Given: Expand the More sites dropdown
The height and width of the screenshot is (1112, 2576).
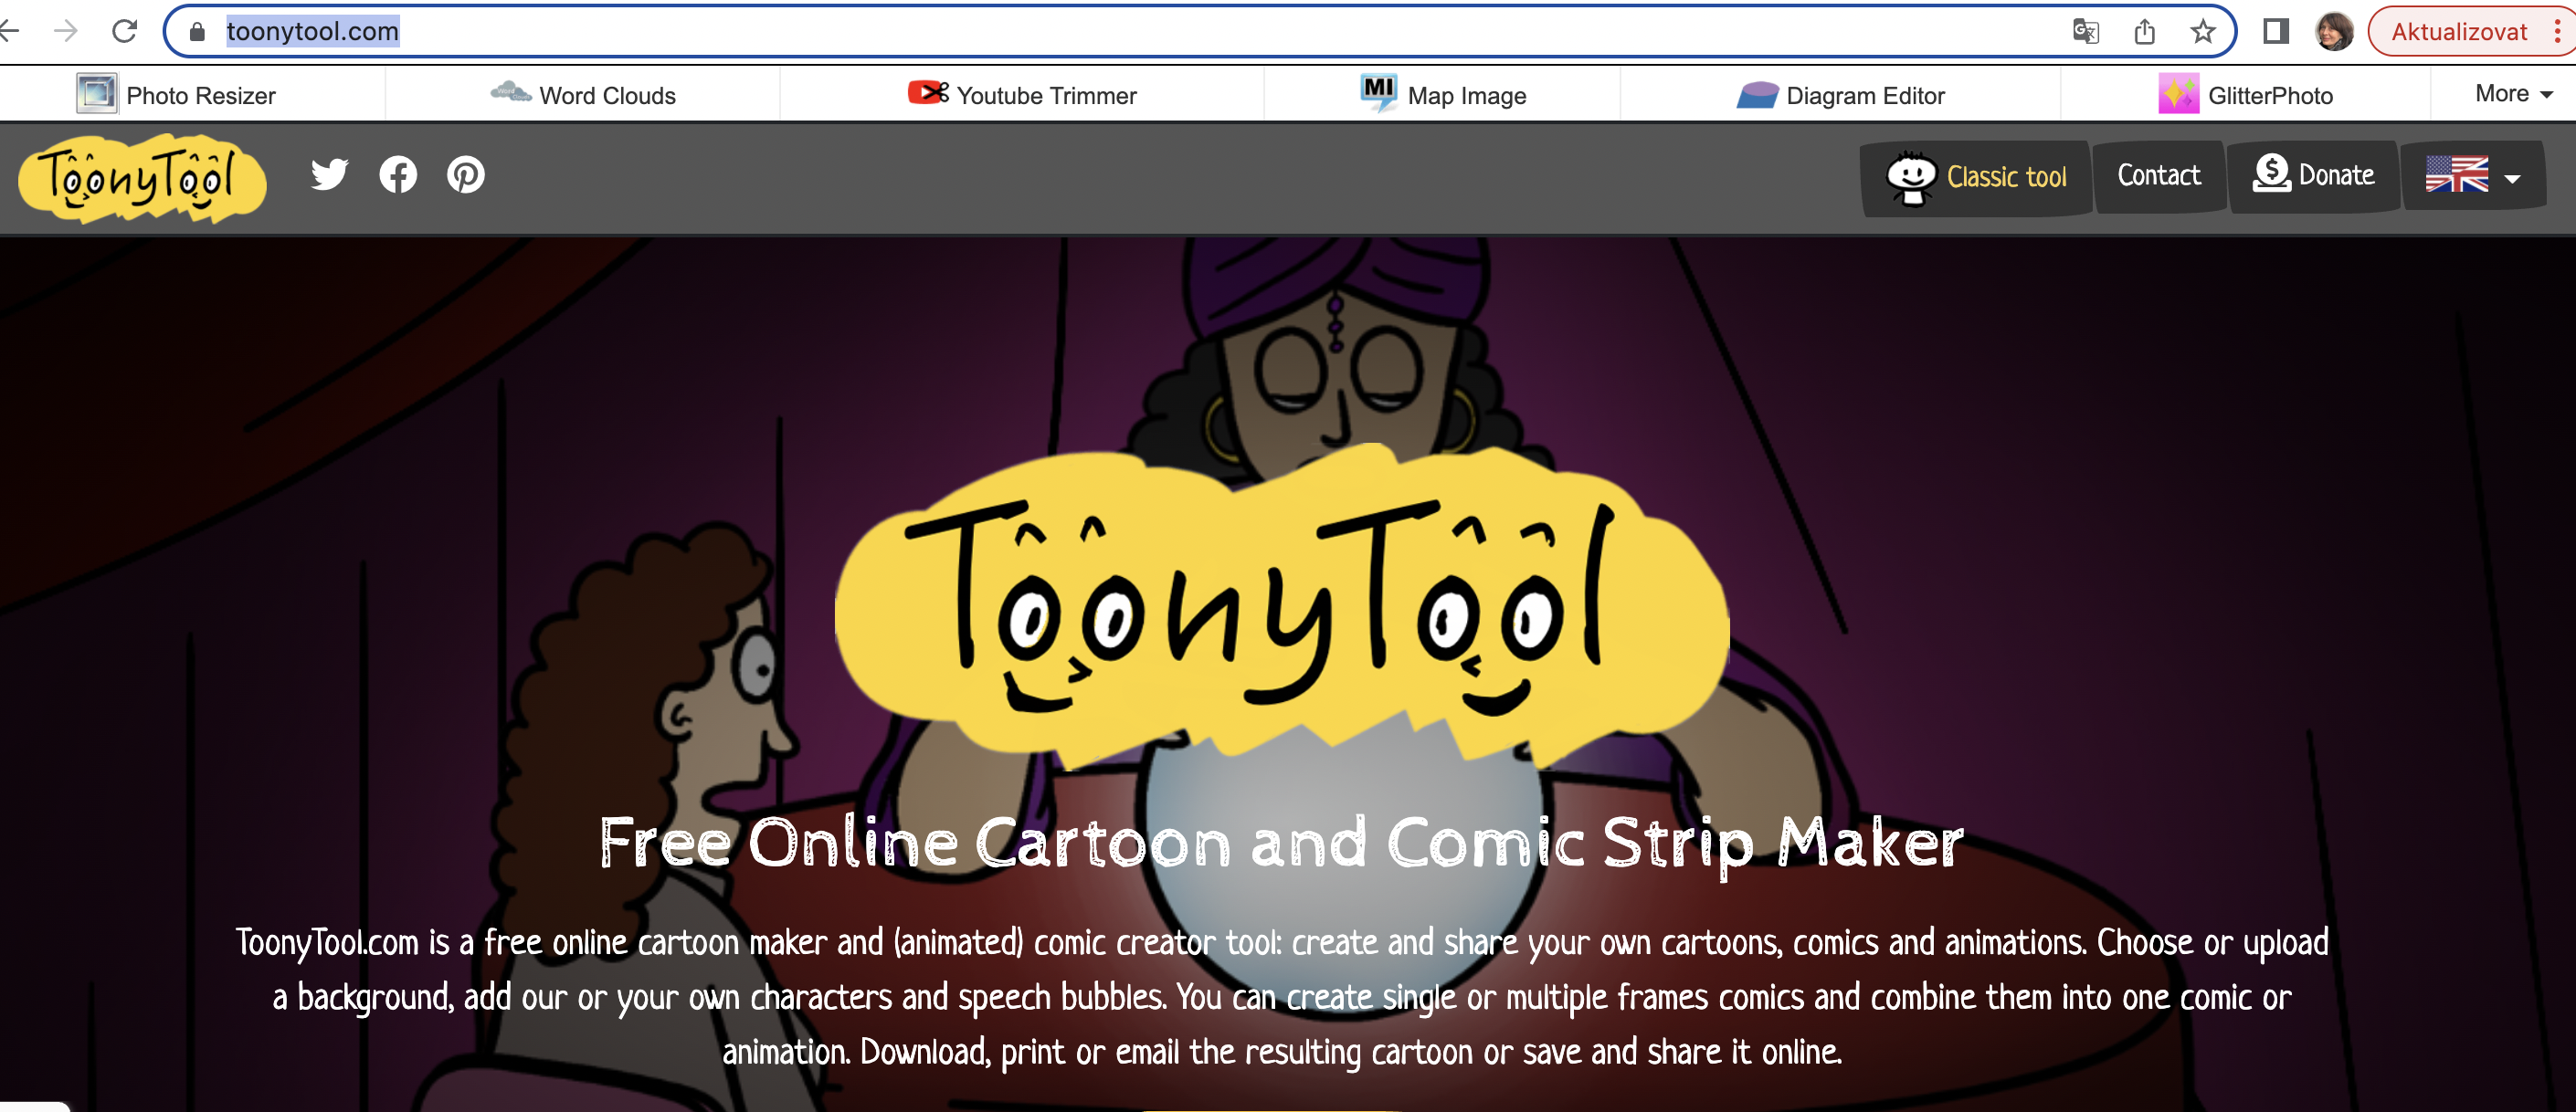Looking at the screenshot, I should [x=2513, y=94].
